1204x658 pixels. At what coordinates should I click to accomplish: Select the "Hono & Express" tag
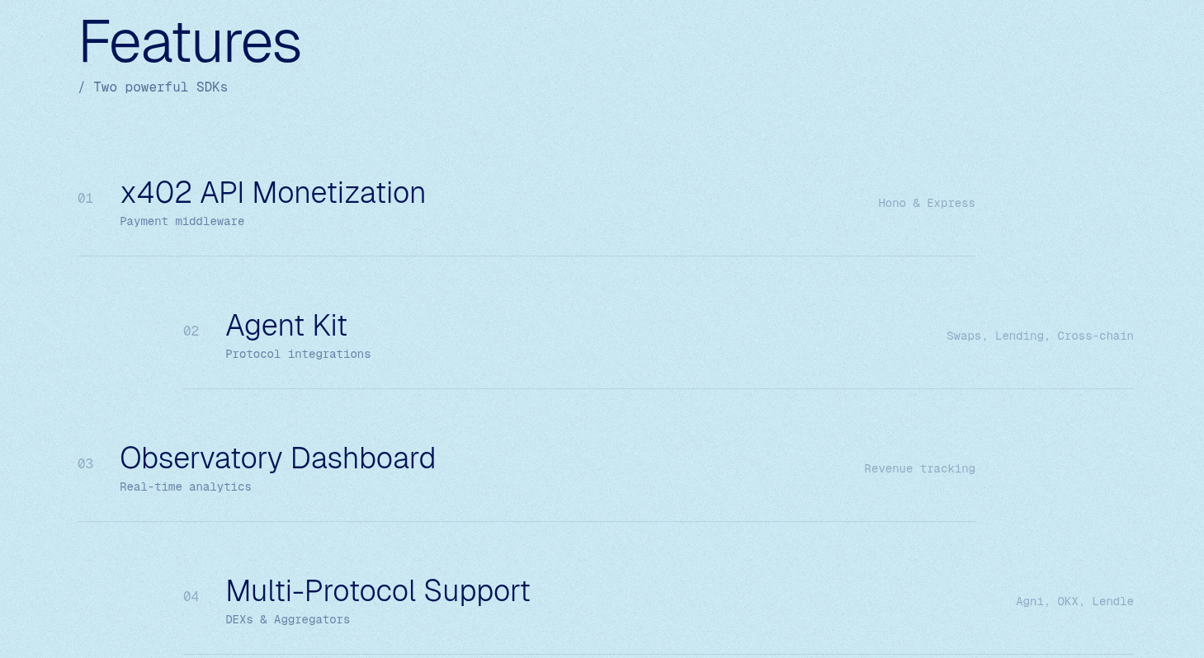(926, 204)
